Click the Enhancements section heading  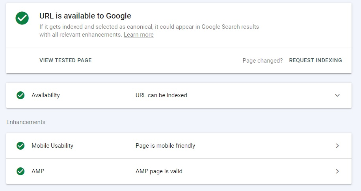tap(26, 122)
